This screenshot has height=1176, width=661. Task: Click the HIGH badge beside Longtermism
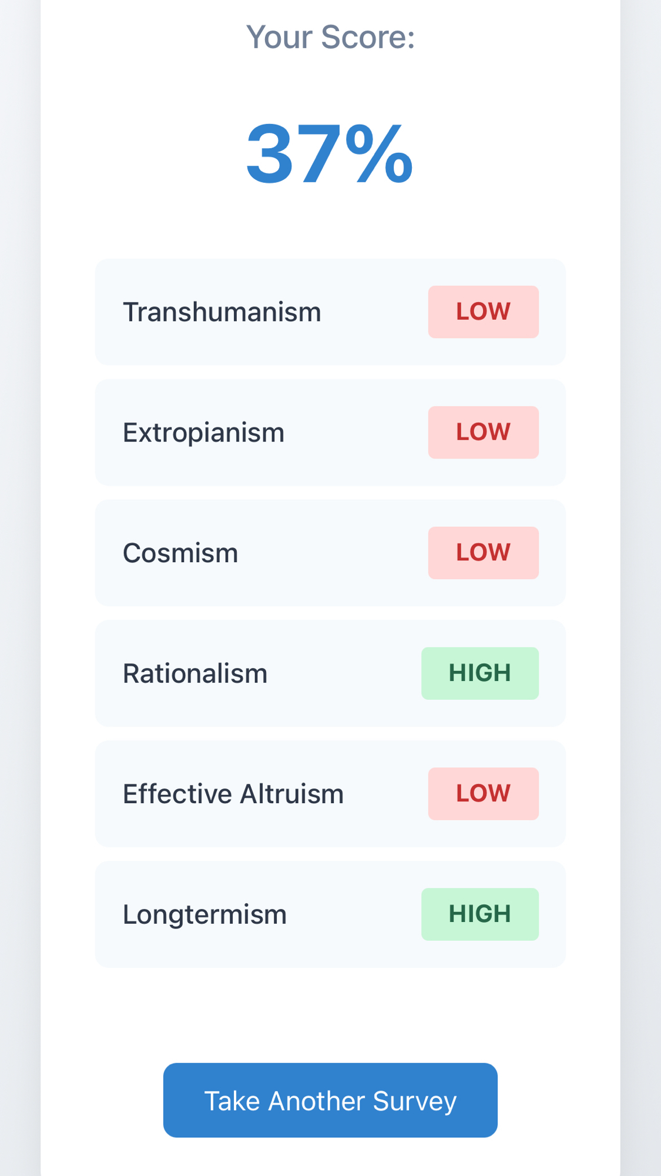(x=479, y=914)
